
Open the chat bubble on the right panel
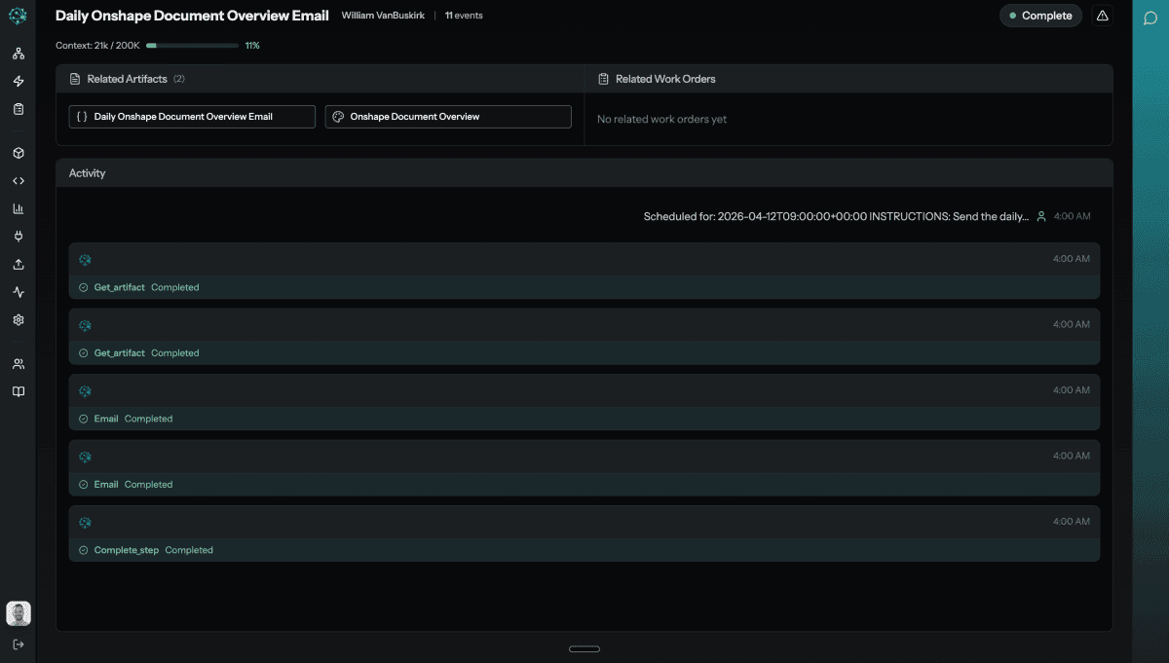pos(1151,18)
